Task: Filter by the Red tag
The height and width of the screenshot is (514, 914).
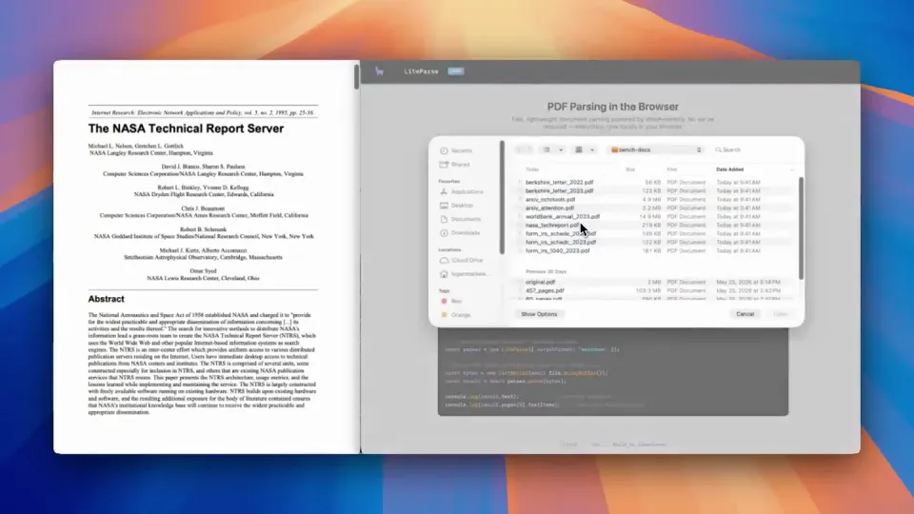Action: click(451, 301)
